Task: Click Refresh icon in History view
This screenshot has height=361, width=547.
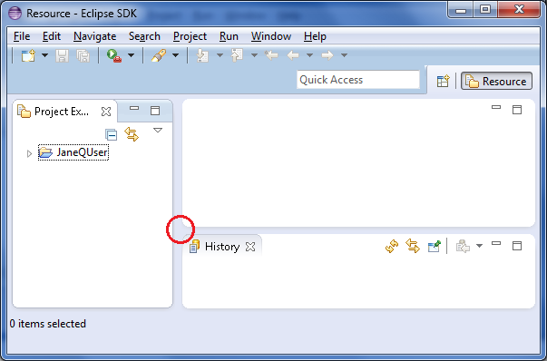Action: [x=392, y=246]
